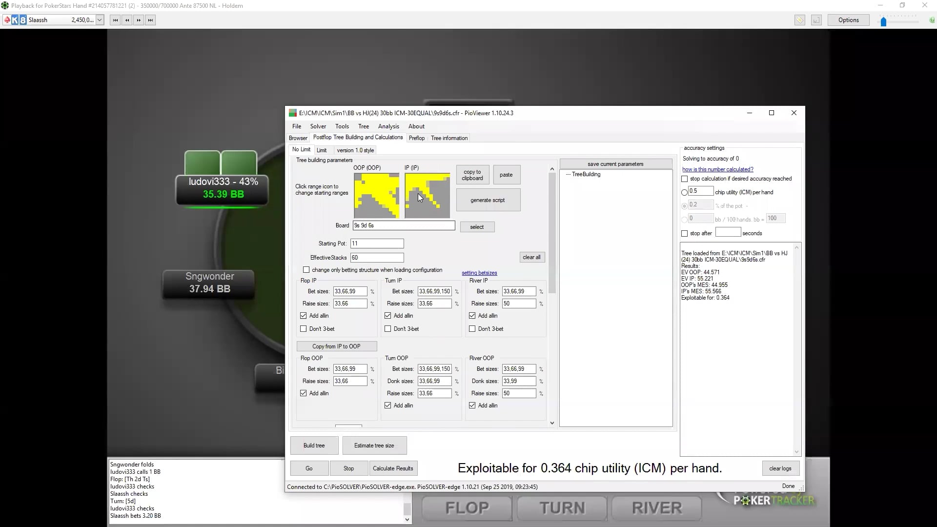
Task: Step to next hand in replayer
Action: click(x=139, y=20)
